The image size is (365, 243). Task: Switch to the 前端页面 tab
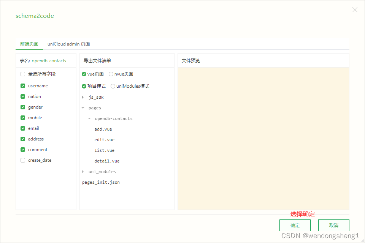tap(29, 44)
